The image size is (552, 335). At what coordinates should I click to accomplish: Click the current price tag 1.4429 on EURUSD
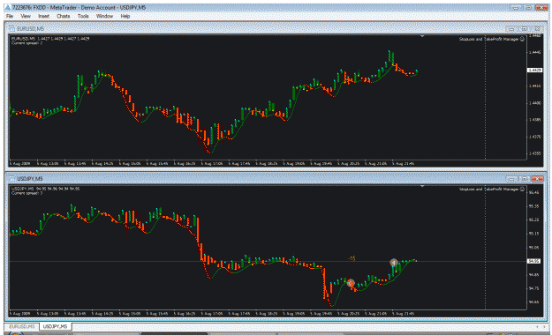(534, 71)
